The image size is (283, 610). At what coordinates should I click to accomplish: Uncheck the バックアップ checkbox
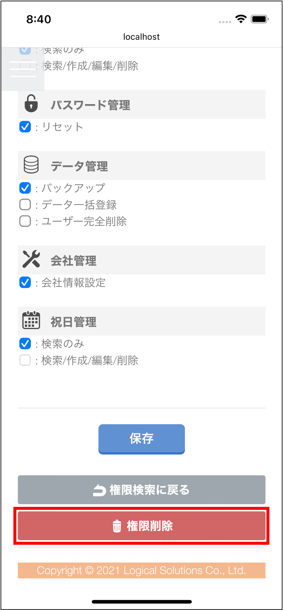tap(25, 188)
